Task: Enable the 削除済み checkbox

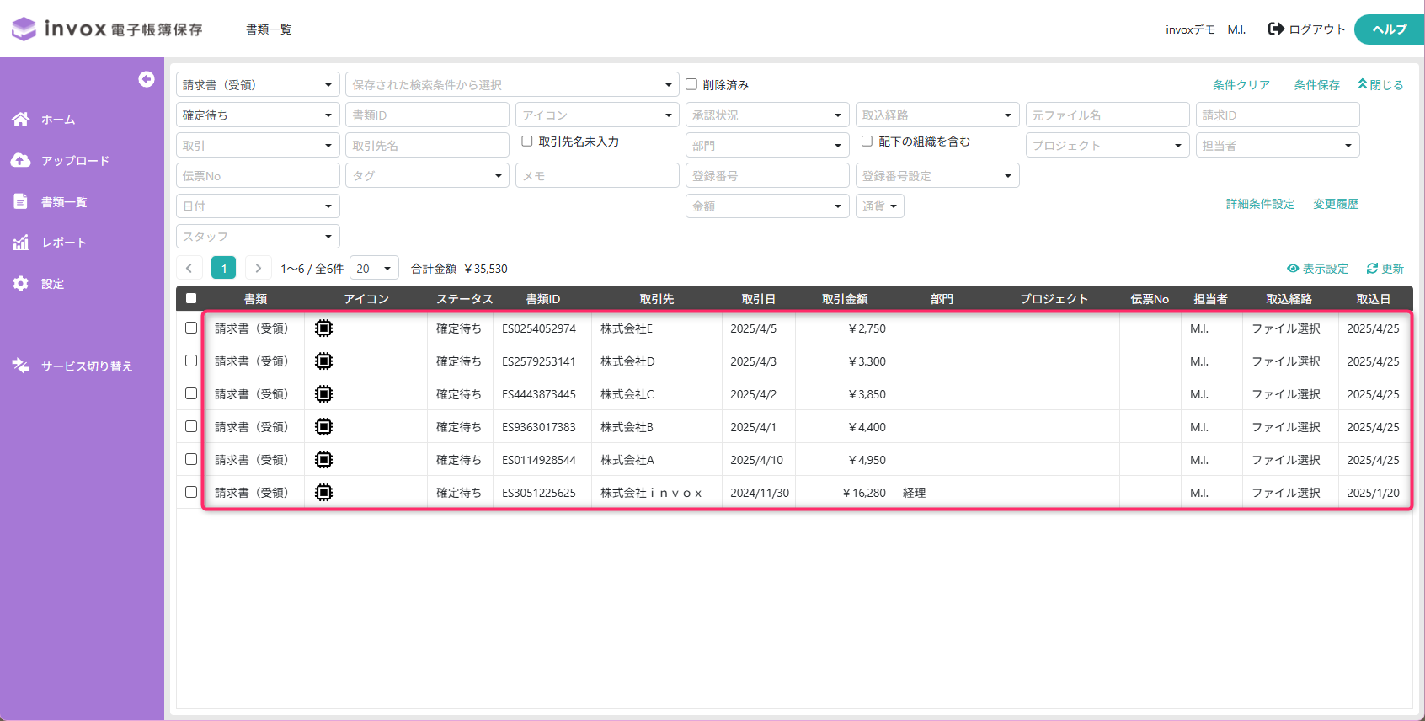Action: pyautogui.click(x=691, y=84)
